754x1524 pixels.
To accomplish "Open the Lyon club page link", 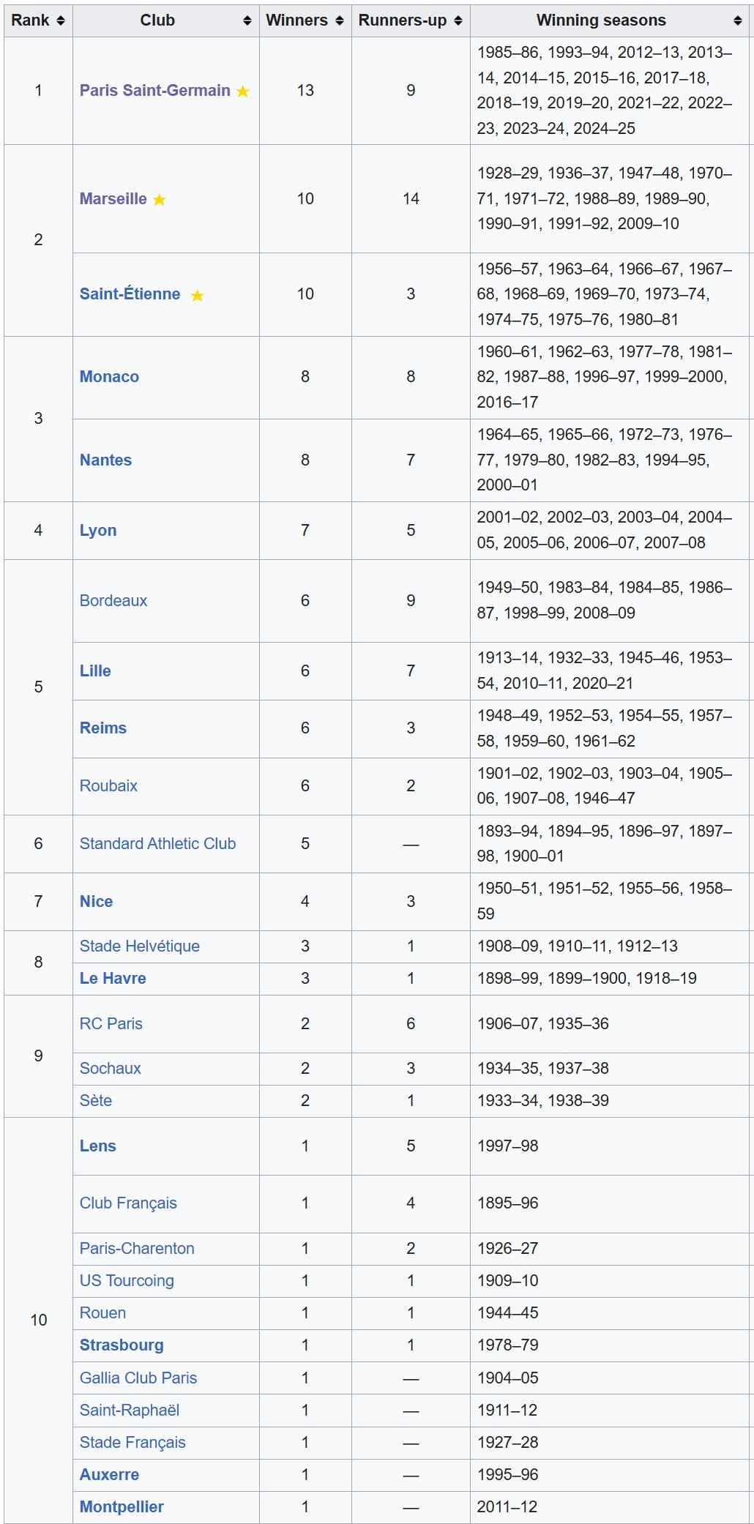I will (x=98, y=531).
